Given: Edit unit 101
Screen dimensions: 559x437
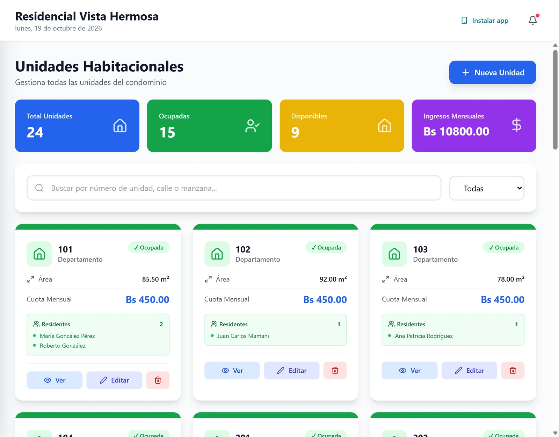Looking at the screenshot, I should pyautogui.click(x=114, y=380).
